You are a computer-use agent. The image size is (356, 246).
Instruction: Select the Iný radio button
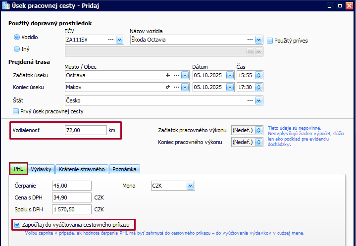(17, 49)
